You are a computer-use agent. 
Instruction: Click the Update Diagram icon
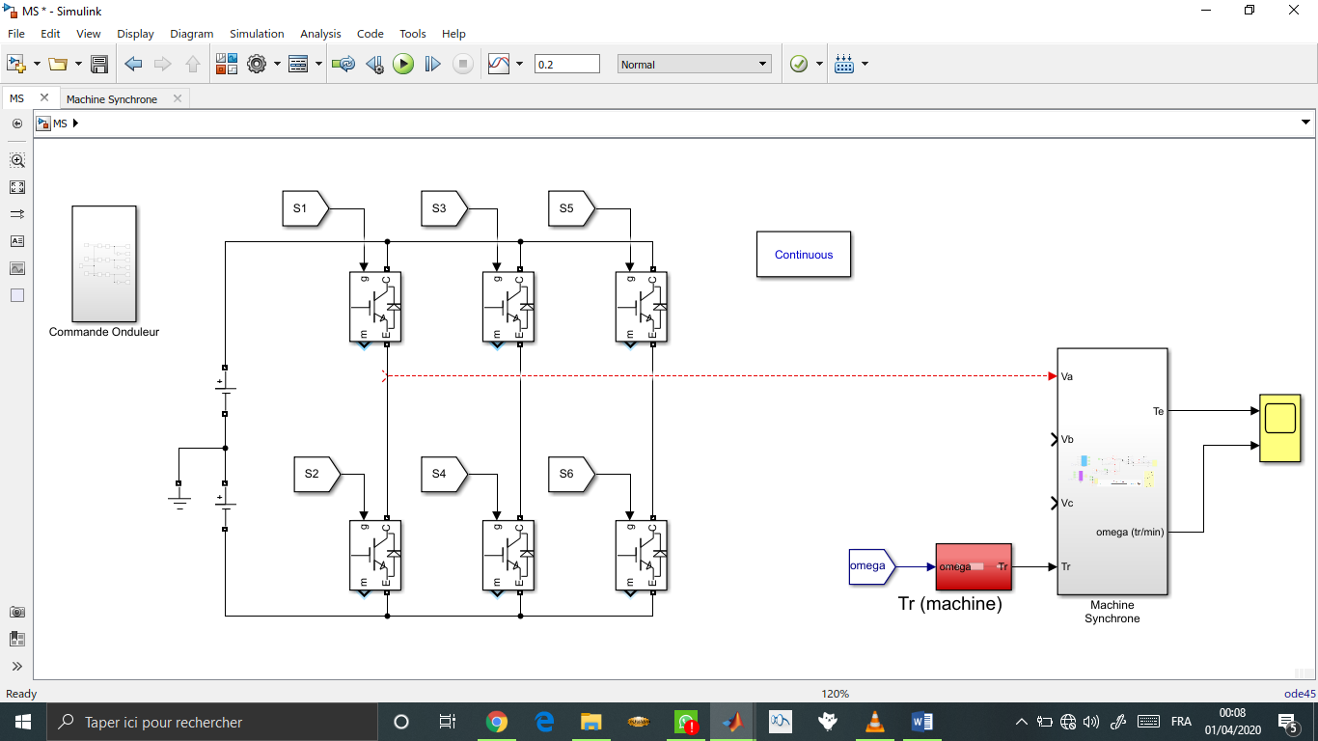(x=343, y=65)
